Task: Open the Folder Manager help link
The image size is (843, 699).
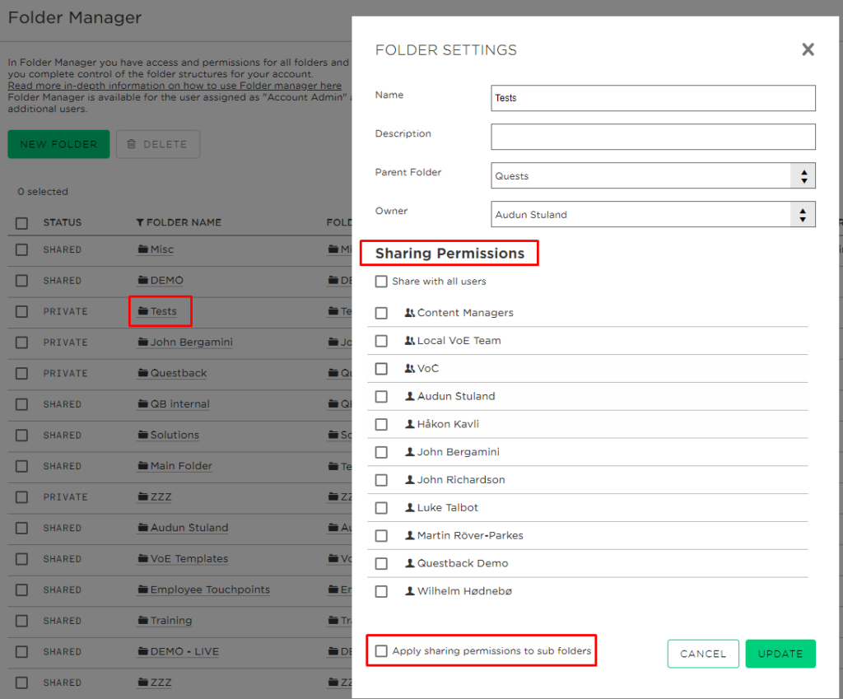Action: [175, 85]
